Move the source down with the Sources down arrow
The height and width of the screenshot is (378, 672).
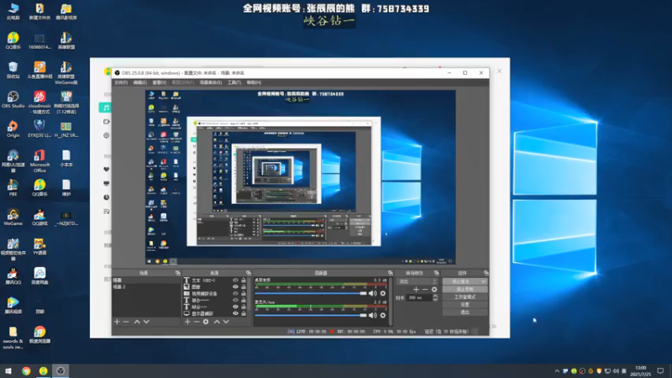(x=226, y=322)
